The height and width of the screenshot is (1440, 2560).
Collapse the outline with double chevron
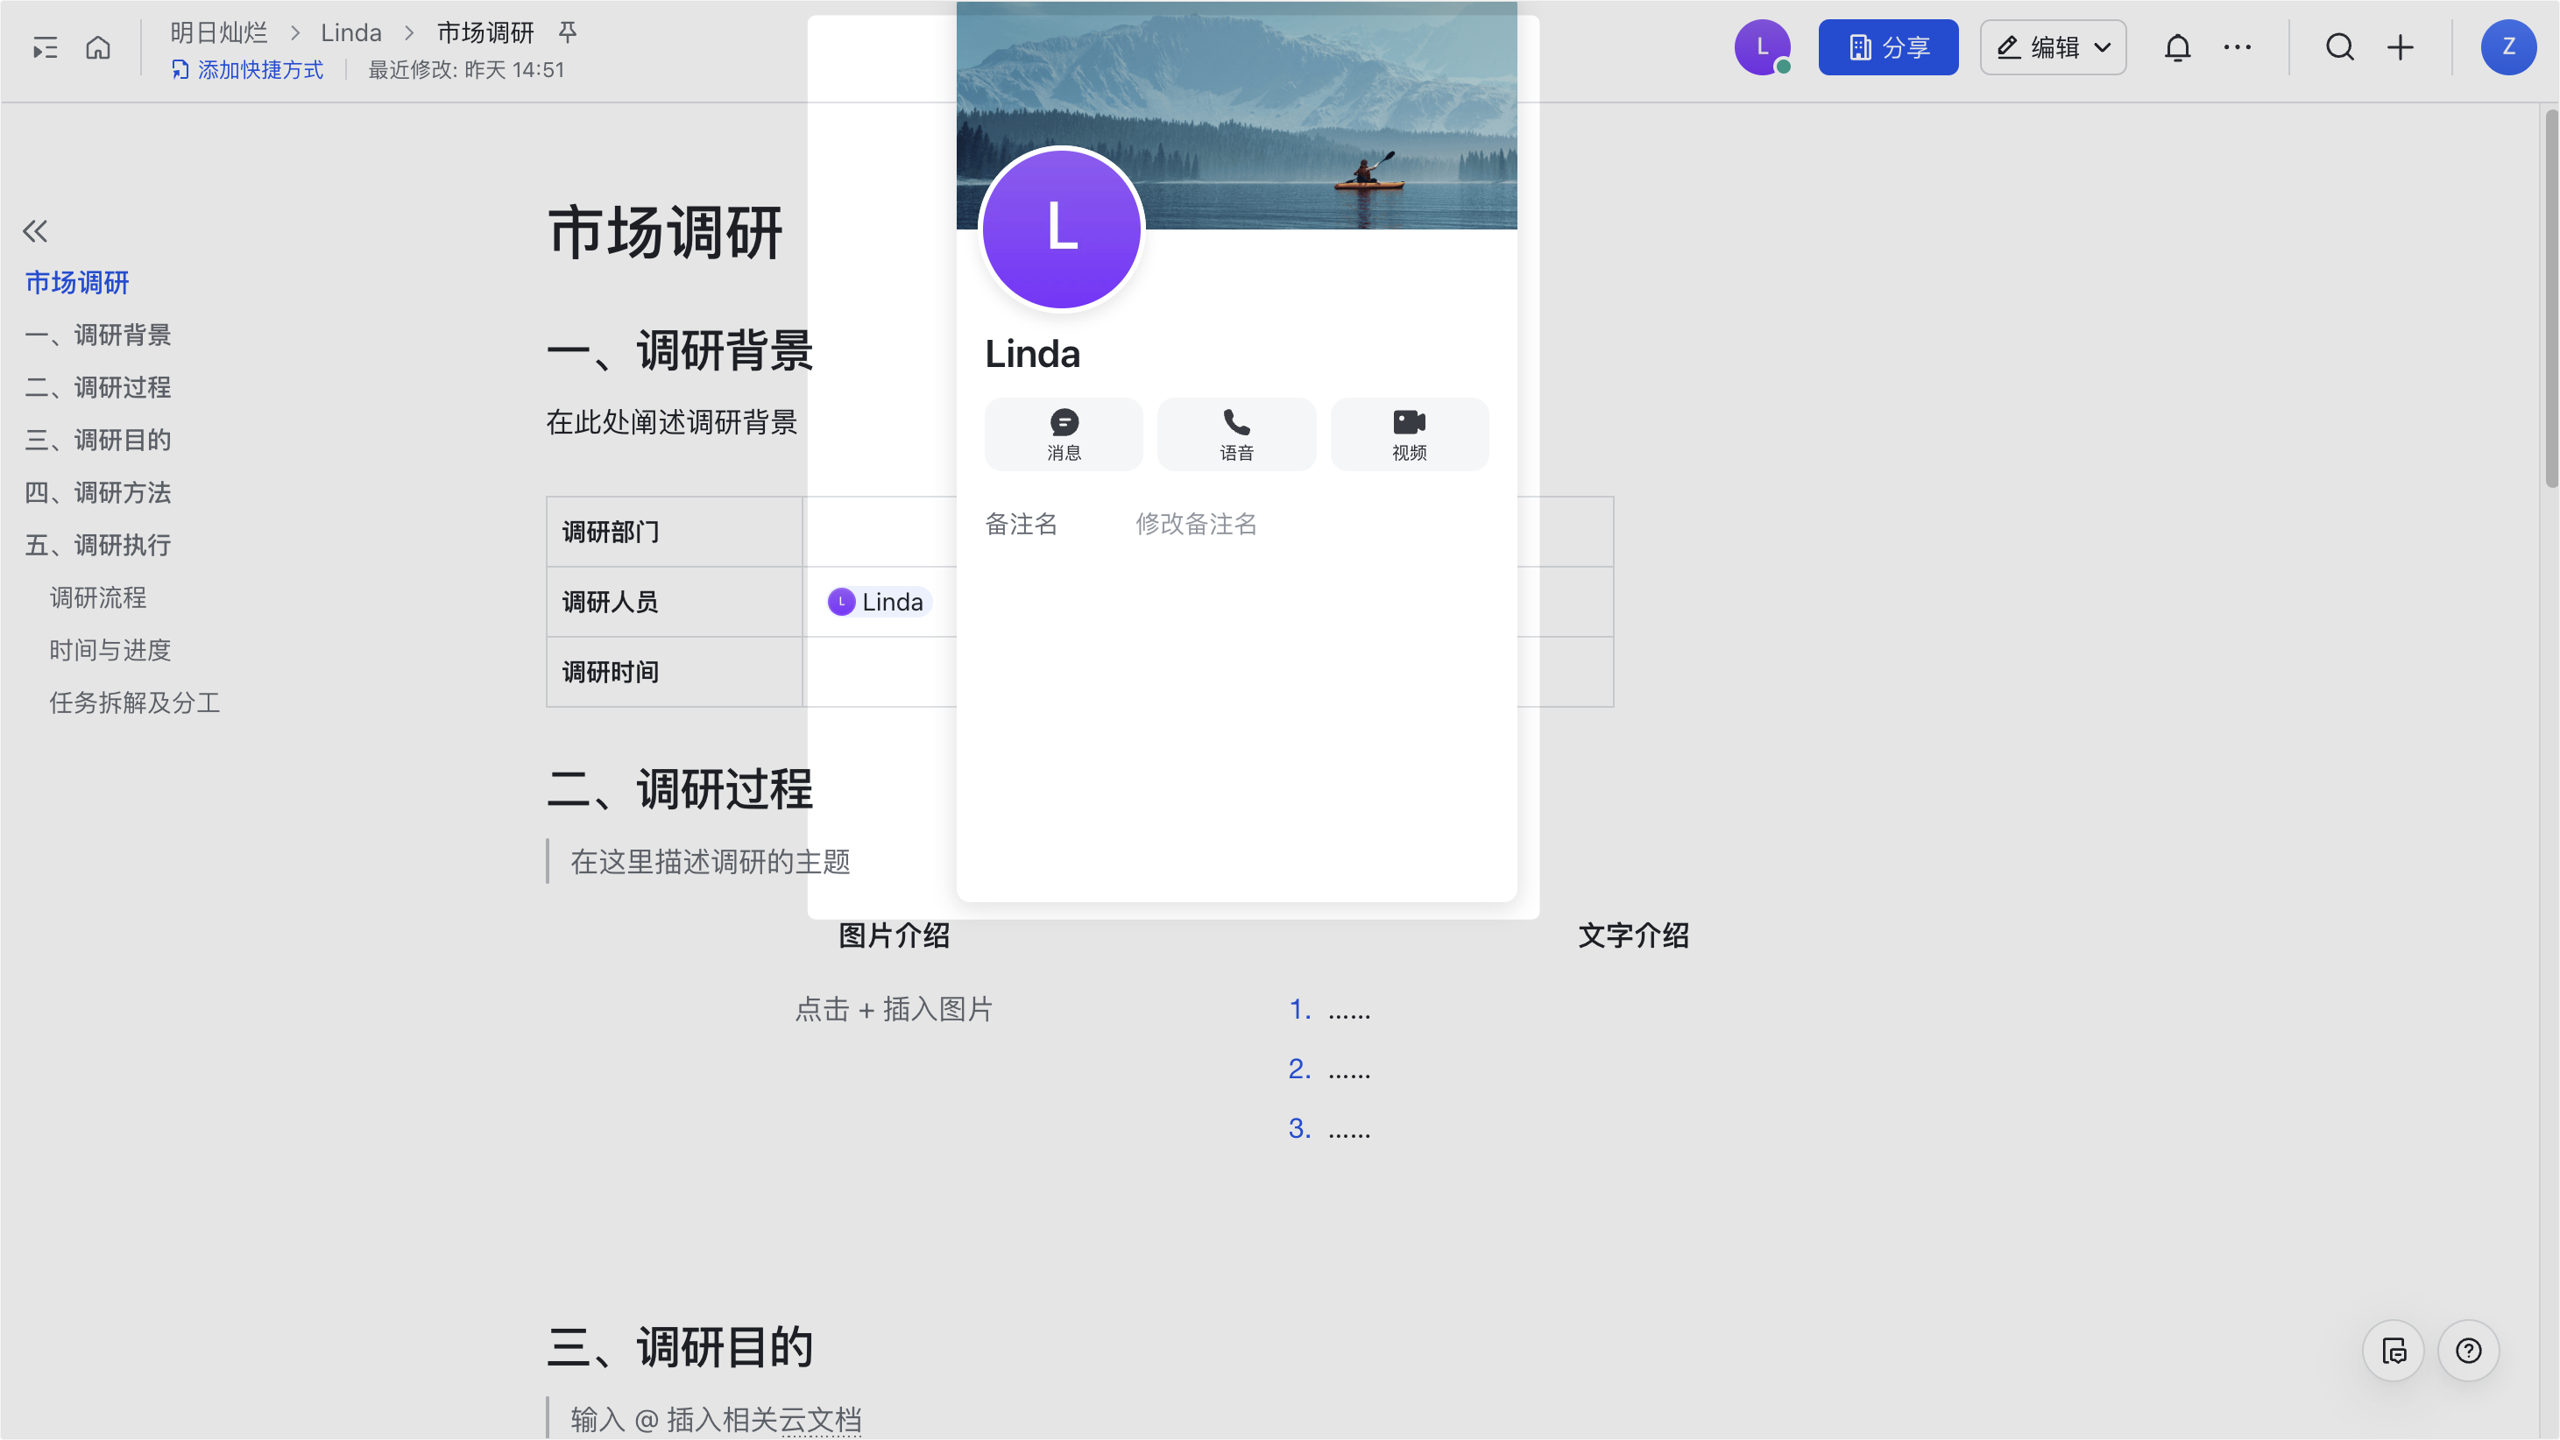[35, 231]
